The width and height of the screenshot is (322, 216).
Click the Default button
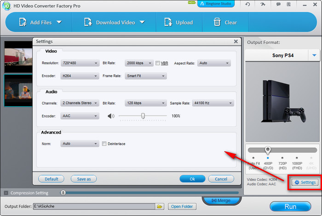click(51, 179)
